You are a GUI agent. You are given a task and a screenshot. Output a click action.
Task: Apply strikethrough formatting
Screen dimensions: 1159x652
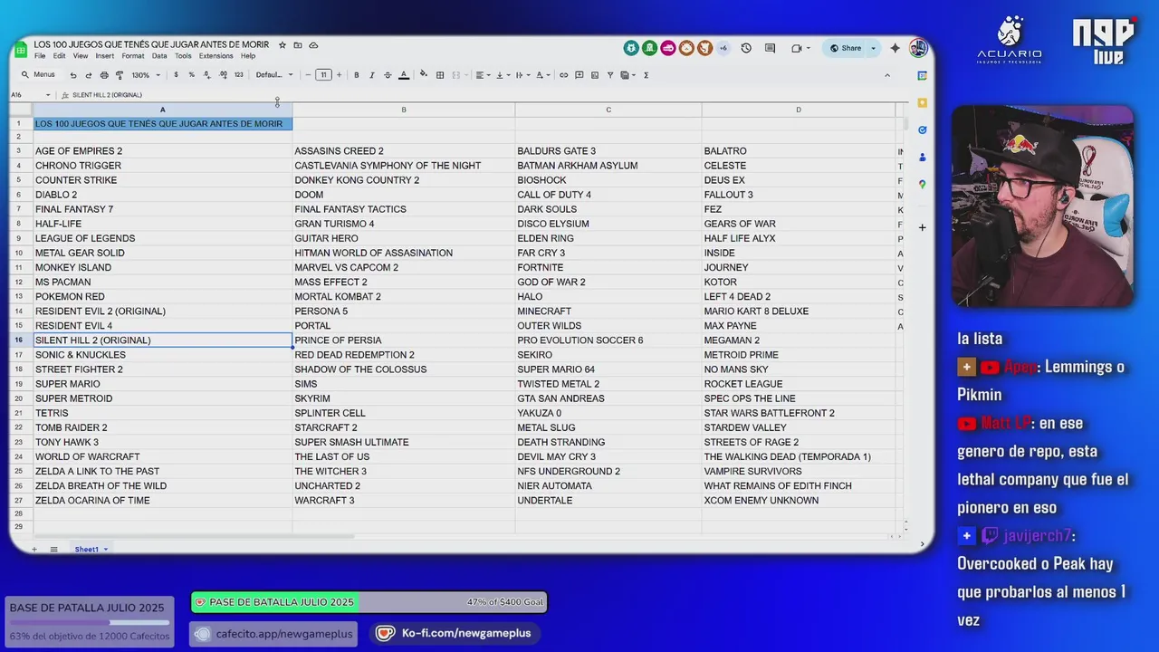(388, 75)
